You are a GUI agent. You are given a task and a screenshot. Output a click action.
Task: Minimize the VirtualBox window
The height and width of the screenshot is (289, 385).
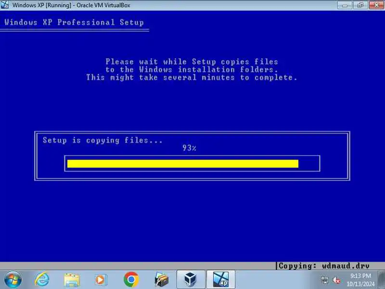pyautogui.click(x=345, y=5)
